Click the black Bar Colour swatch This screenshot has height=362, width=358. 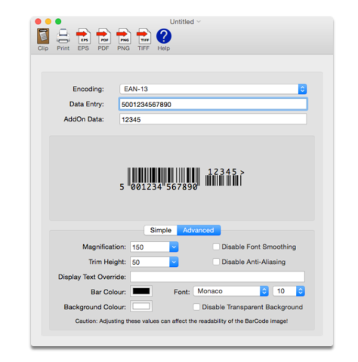pos(141,291)
